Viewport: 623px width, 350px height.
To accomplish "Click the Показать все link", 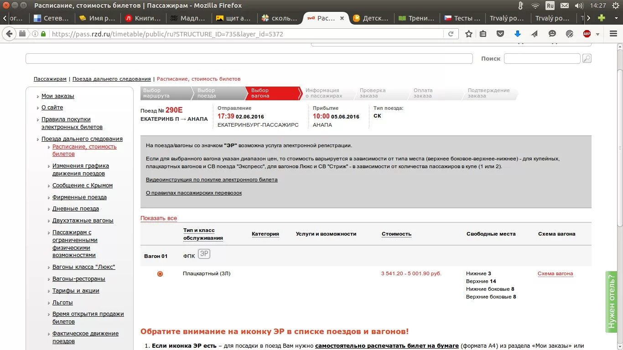I will pos(159,218).
